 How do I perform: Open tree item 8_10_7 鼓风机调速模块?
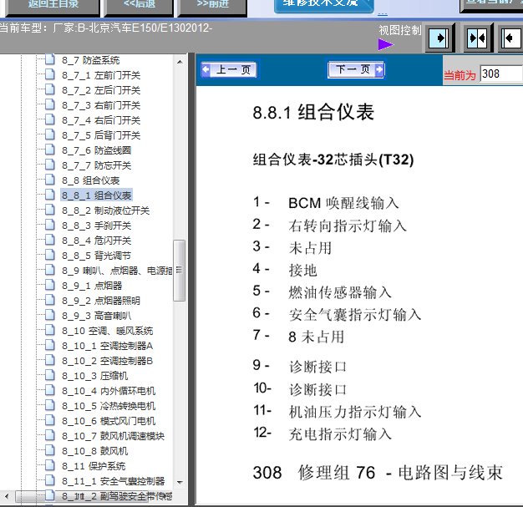coord(113,436)
